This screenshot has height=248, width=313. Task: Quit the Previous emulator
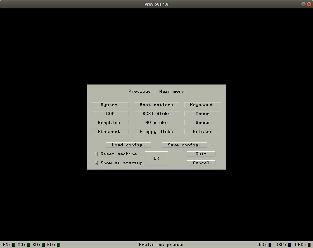point(201,154)
